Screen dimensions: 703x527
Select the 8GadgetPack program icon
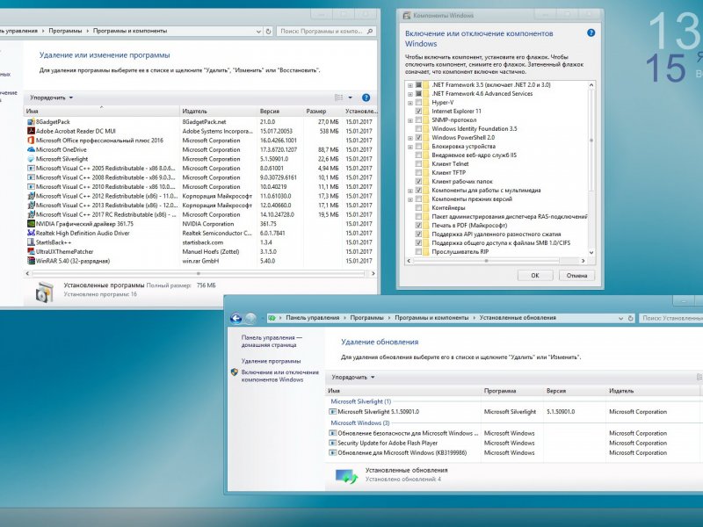pos(31,122)
